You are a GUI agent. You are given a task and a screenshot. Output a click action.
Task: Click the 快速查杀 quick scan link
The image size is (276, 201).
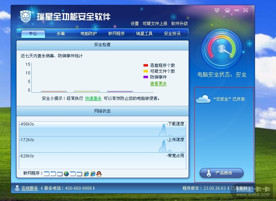click(x=93, y=98)
